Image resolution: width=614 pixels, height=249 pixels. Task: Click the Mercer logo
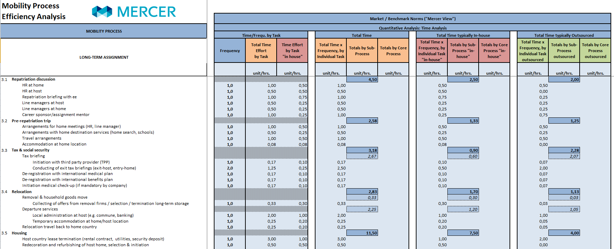(x=134, y=12)
